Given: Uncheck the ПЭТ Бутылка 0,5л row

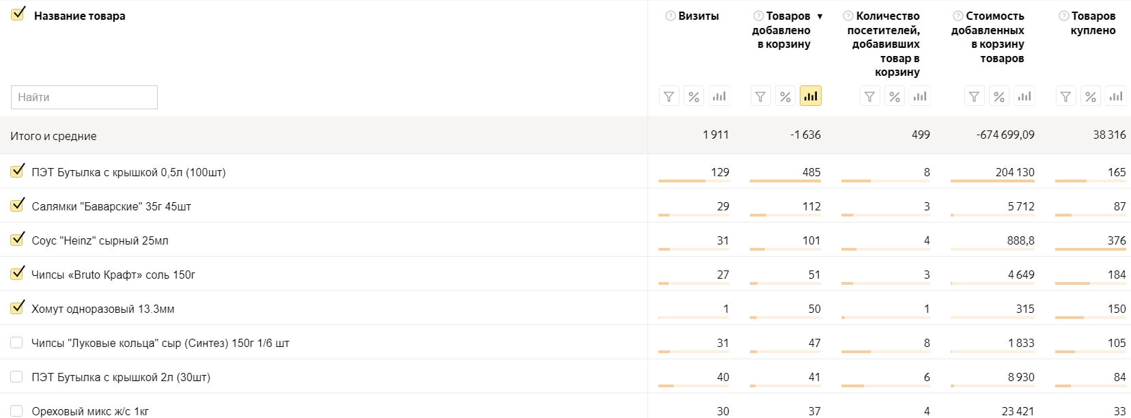Looking at the screenshot, I should pyautogui.click(x=17, y=171).
